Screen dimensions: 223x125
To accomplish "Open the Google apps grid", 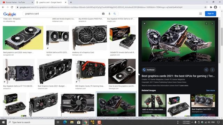I will (x=200, y=14).
